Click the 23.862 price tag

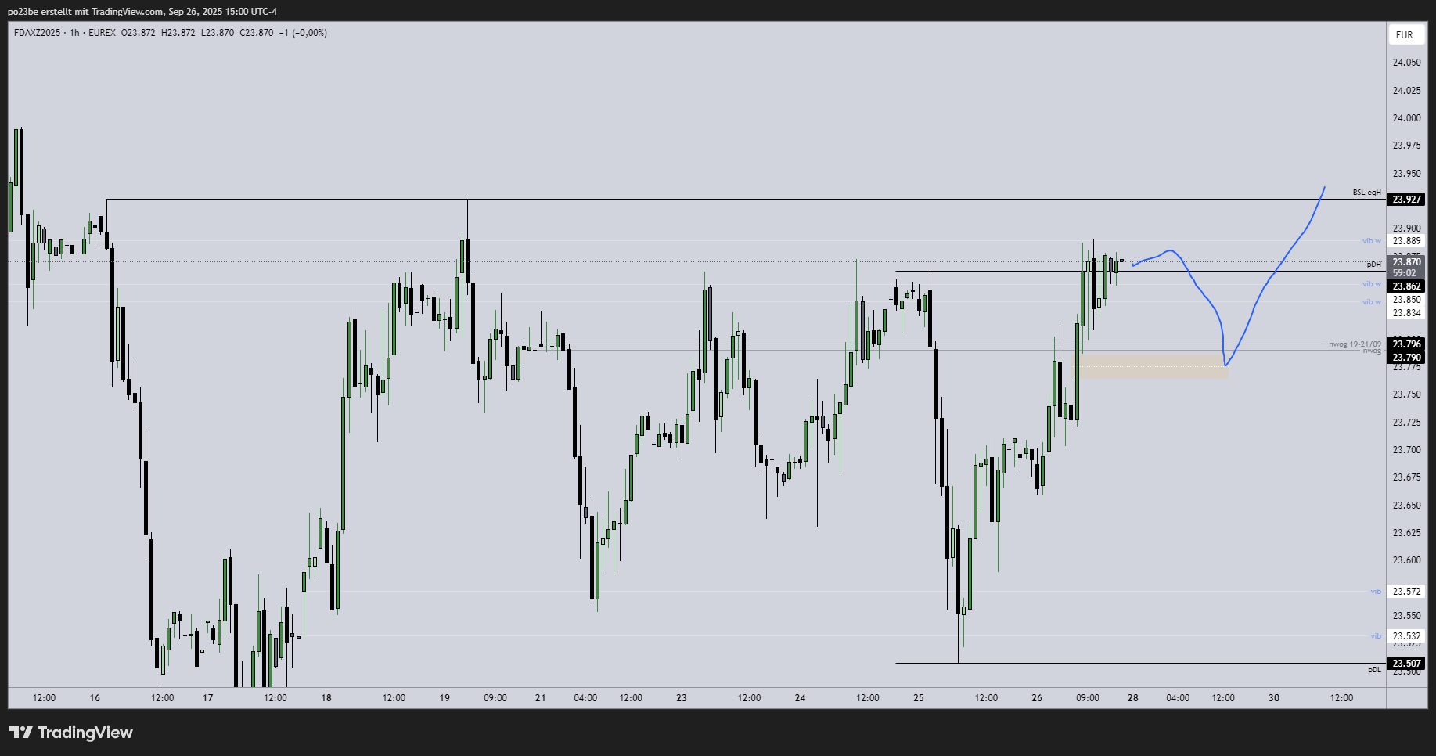1406,286
